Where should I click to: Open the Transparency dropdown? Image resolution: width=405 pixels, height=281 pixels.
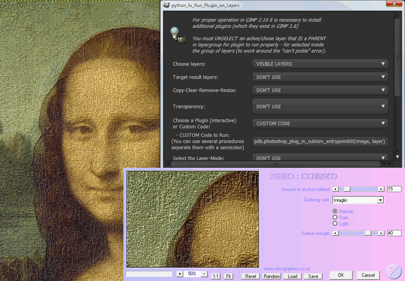coord(320,106)
